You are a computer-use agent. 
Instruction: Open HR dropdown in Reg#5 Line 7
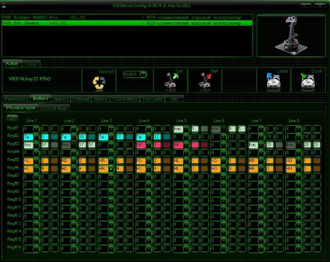coord(261,161)
